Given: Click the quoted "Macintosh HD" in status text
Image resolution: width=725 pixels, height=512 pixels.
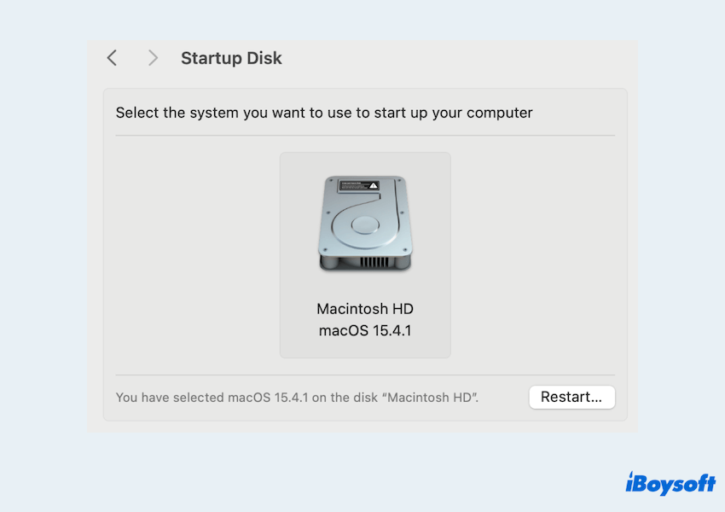Looking at the screenshot, I should pos(432,398).
